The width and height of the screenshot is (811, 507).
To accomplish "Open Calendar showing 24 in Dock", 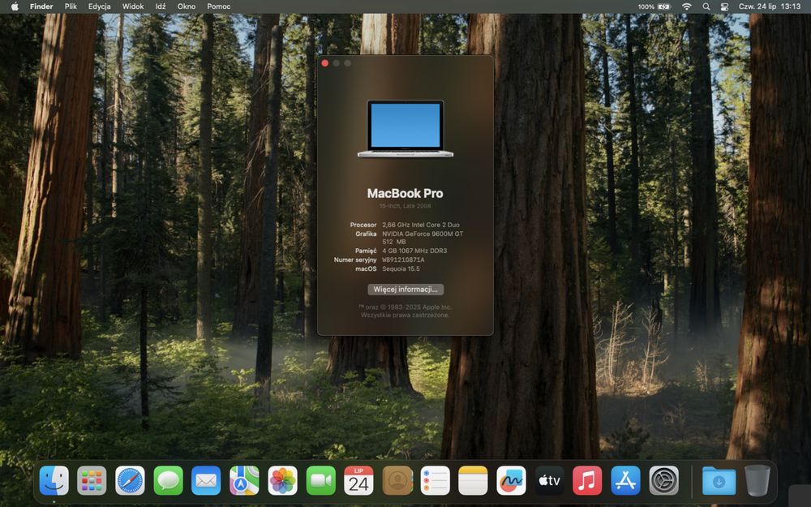I will [358, 480].
